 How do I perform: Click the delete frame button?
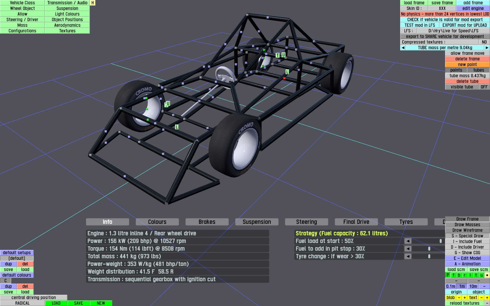pos(467,59)
